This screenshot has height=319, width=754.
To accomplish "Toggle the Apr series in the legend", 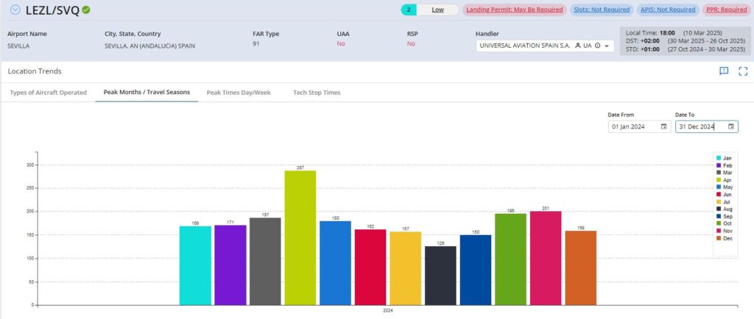I will [x=723, y=179].
